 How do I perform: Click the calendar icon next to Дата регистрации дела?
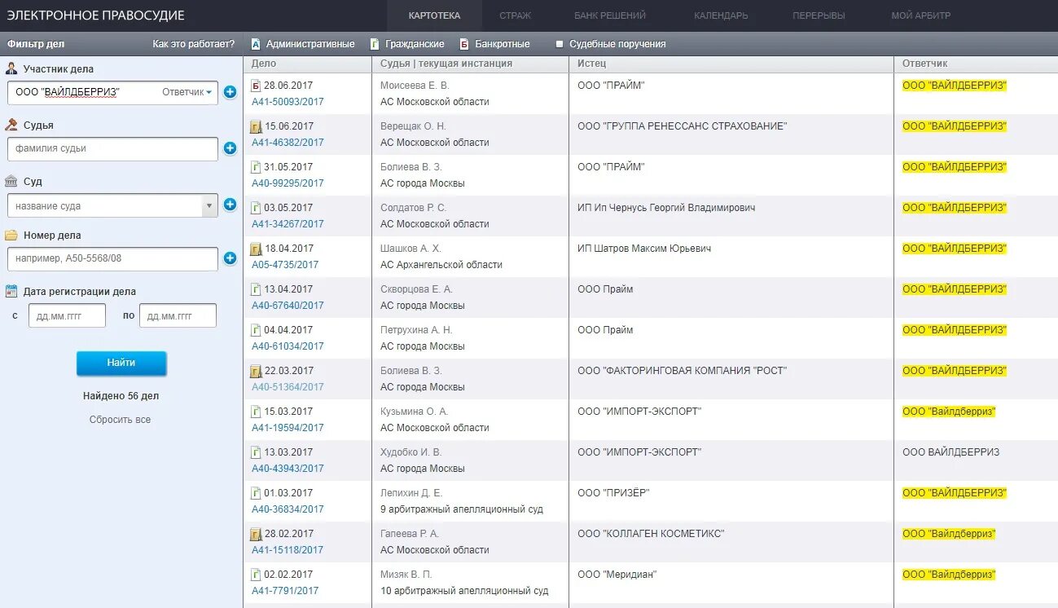11,291
